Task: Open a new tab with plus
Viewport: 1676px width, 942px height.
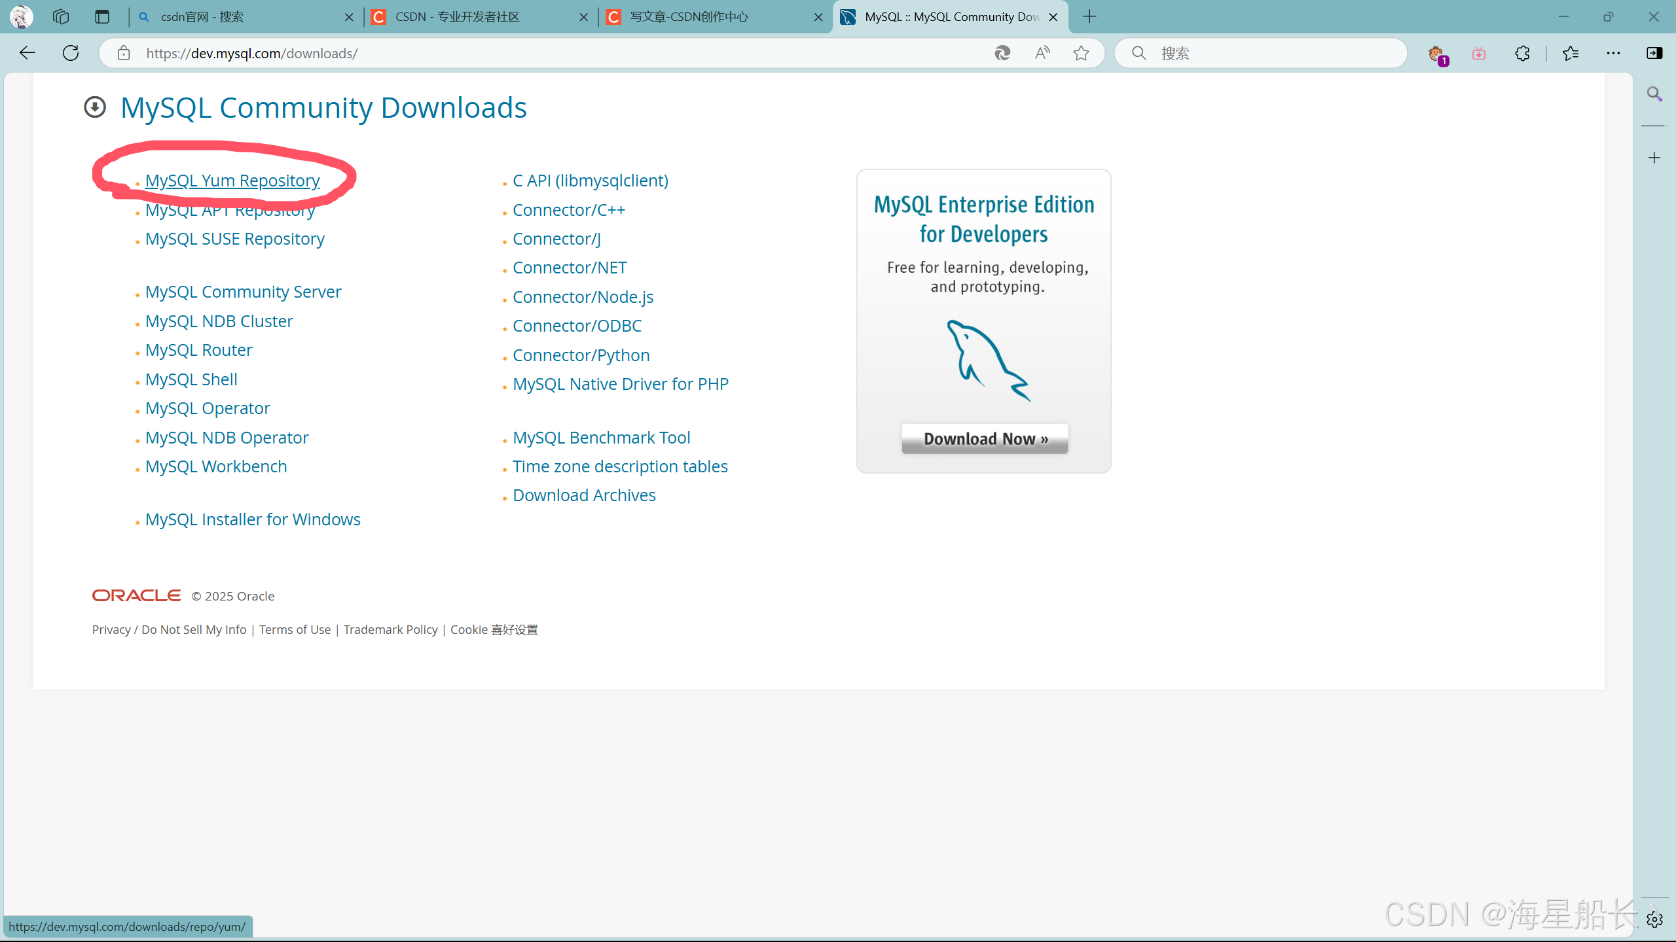Action: click(1089, 17)
